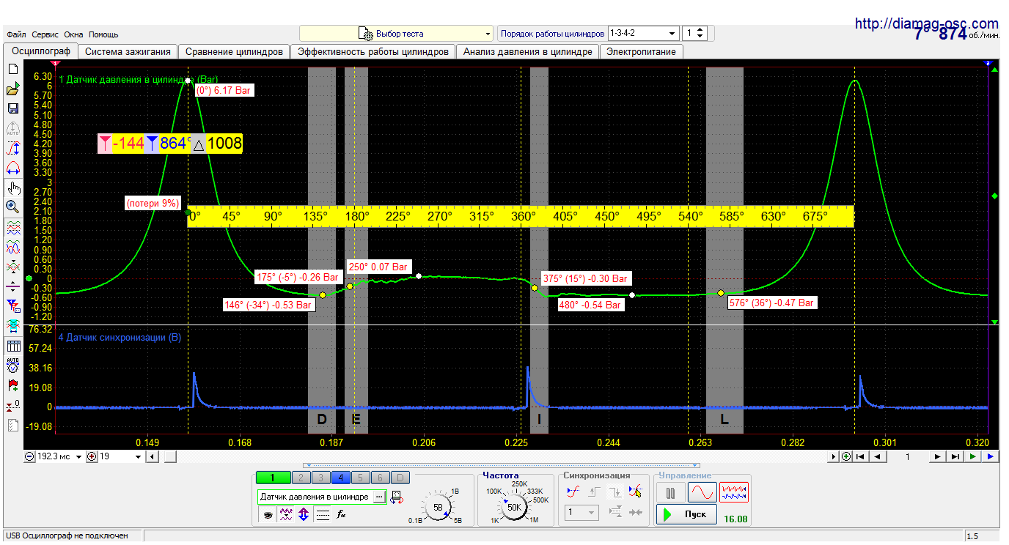This screenshot has width=1009, height=545.
Task: Open the Помощь menu
Action: 103,34
